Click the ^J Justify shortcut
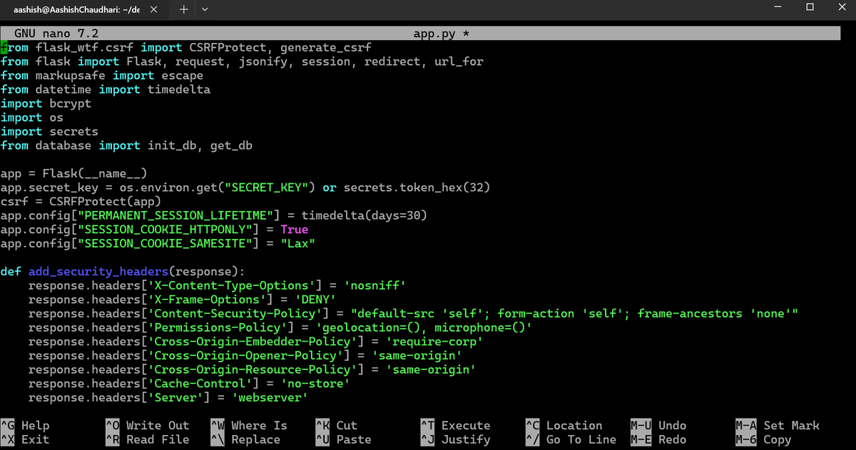Screen dimensions: 856x450 (x=456, y=439)
